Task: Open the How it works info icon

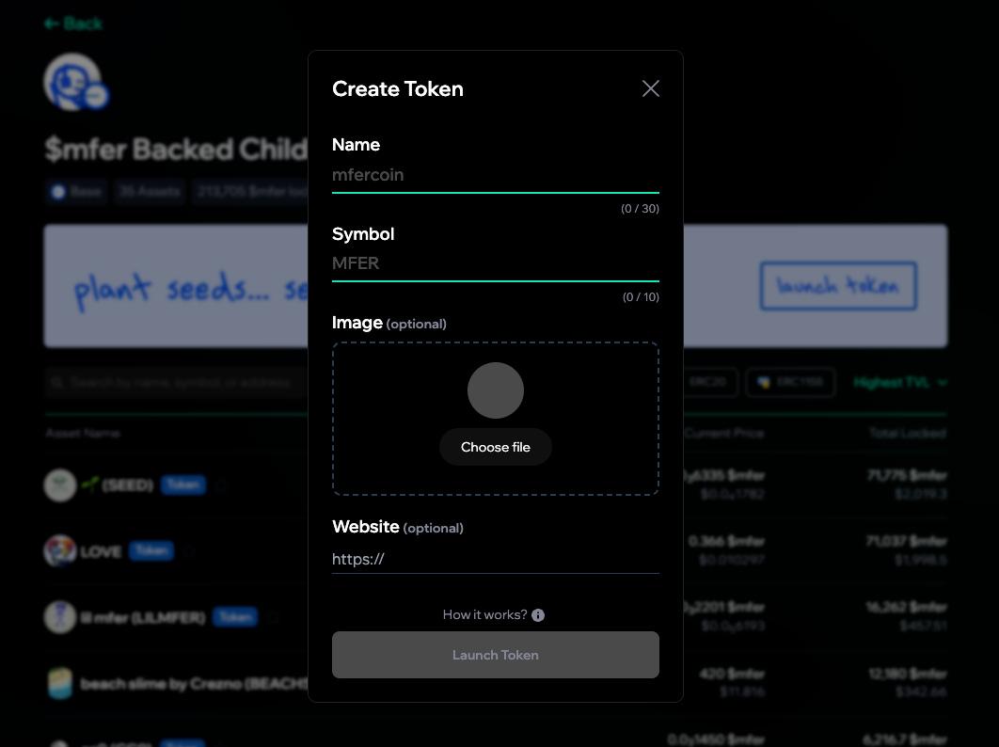Action: pos(538,615)
